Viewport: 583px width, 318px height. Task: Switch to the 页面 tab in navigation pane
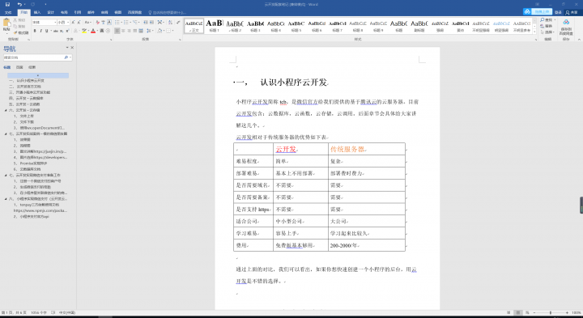point(19,67)
